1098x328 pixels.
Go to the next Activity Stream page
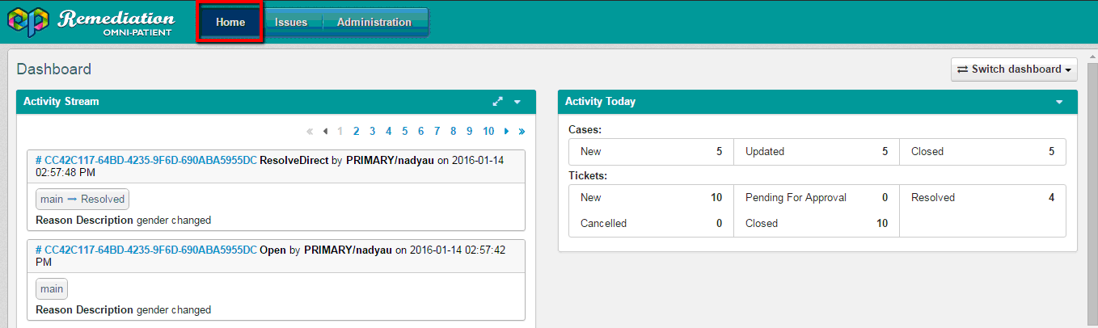[x=506, y=131]
